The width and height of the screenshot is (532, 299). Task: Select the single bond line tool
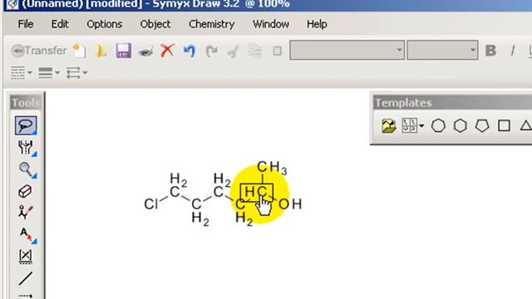pos(26,278)
